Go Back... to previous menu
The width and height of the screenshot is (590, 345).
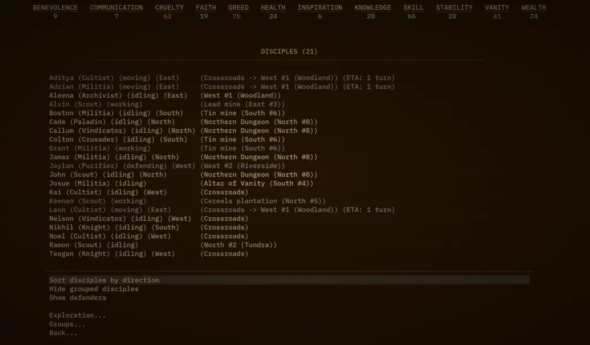pos(63,333)
